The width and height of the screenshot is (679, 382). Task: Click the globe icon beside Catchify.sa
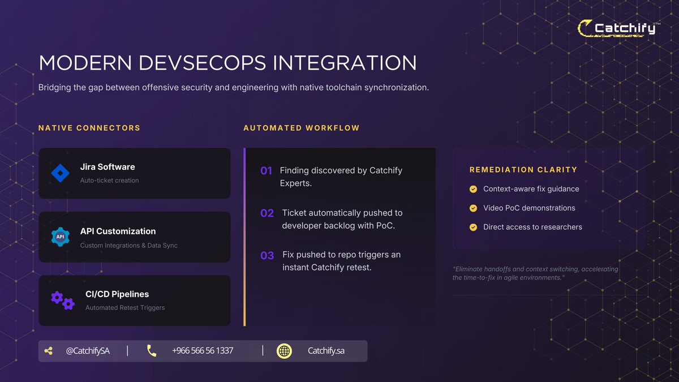[284, 351]
